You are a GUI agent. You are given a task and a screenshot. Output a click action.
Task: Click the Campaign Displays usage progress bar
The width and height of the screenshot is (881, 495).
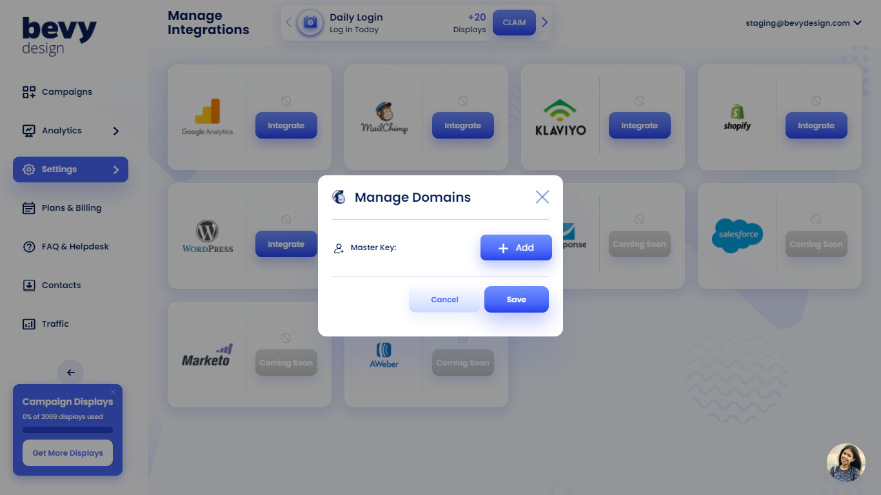[x=67, y=429]
